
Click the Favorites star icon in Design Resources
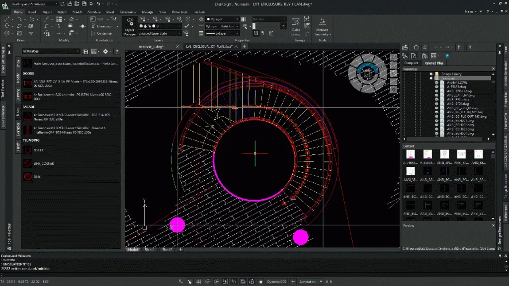pos(425,47)
